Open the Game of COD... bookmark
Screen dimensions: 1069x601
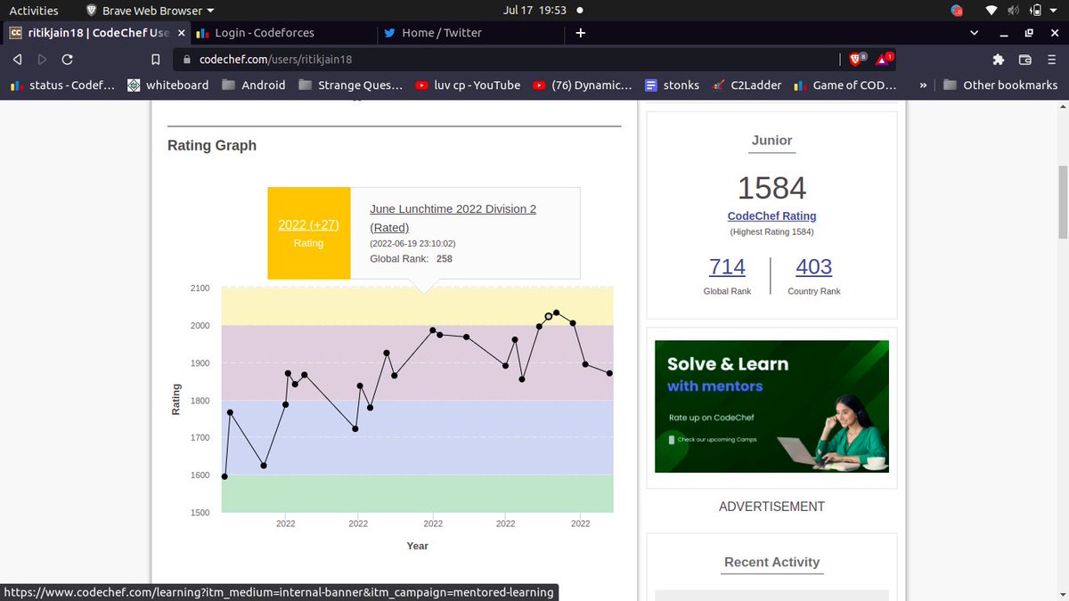pos(844,85)
